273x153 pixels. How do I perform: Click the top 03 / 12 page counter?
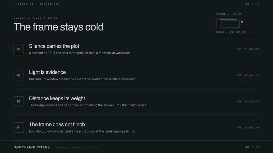[x=252, y=4]
